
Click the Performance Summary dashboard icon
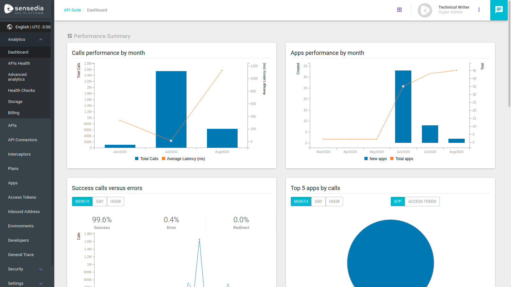pos(70,36)
